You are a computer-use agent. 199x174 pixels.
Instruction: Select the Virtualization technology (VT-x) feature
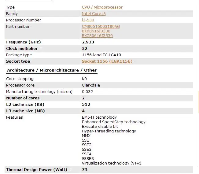(112, 163)
